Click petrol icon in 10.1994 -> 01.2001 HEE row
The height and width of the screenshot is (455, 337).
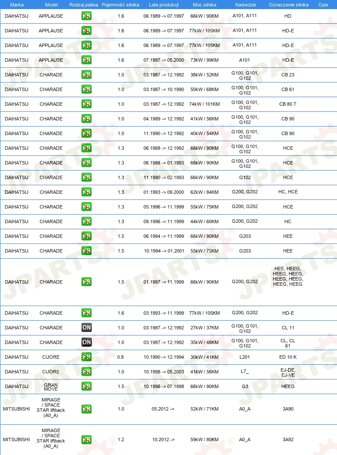pos(86,251)
